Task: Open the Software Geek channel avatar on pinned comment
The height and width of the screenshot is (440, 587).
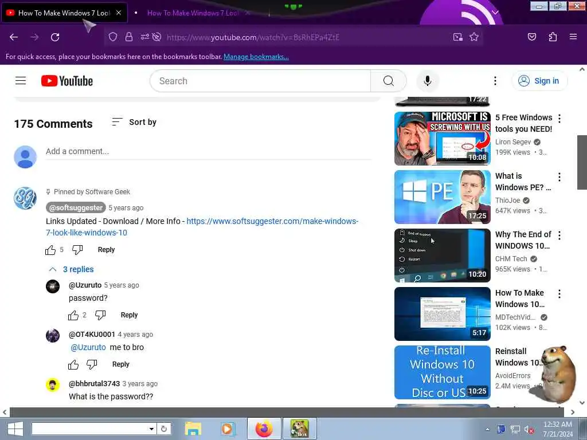Action: (x=25, y=198)
